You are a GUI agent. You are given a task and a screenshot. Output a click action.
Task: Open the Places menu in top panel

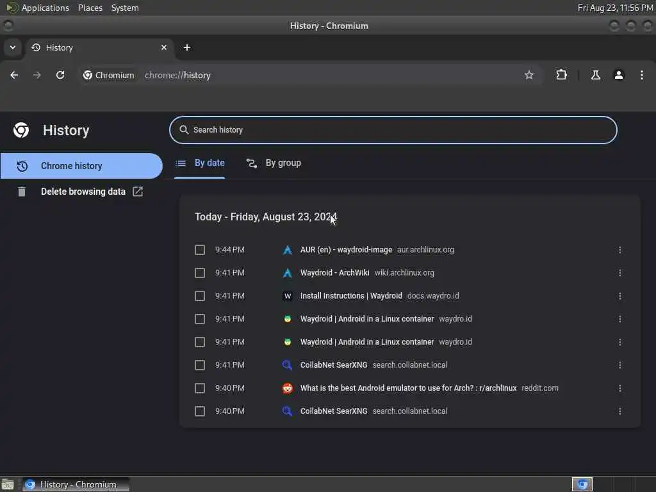click(x=90, y=8)
